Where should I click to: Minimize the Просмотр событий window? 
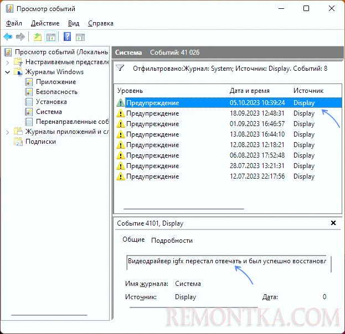pos(281,8)
